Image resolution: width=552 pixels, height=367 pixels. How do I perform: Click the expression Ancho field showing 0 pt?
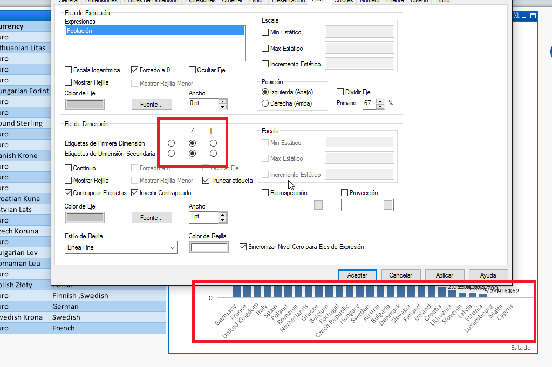(x=203, y=104)
